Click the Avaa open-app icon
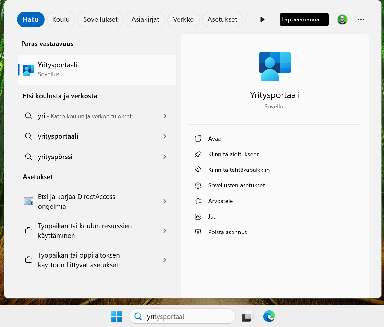This screenshot has width=384, height=327. (198, 139)
